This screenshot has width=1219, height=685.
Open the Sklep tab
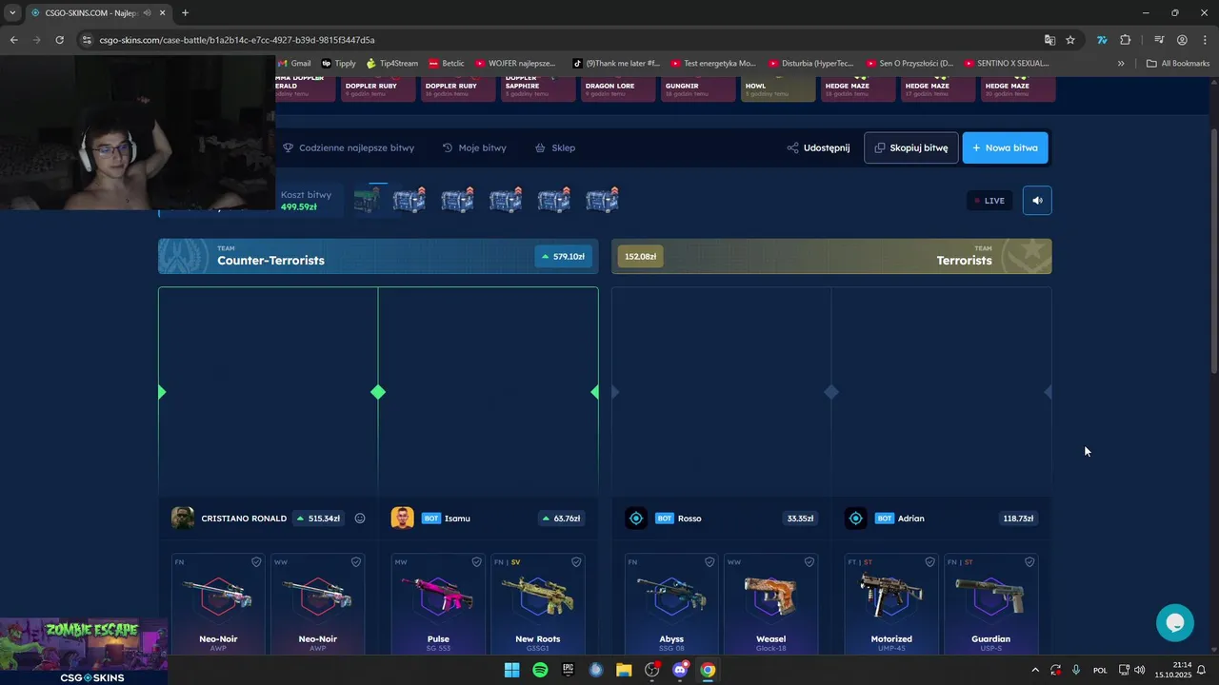click(x=555, y=147)
